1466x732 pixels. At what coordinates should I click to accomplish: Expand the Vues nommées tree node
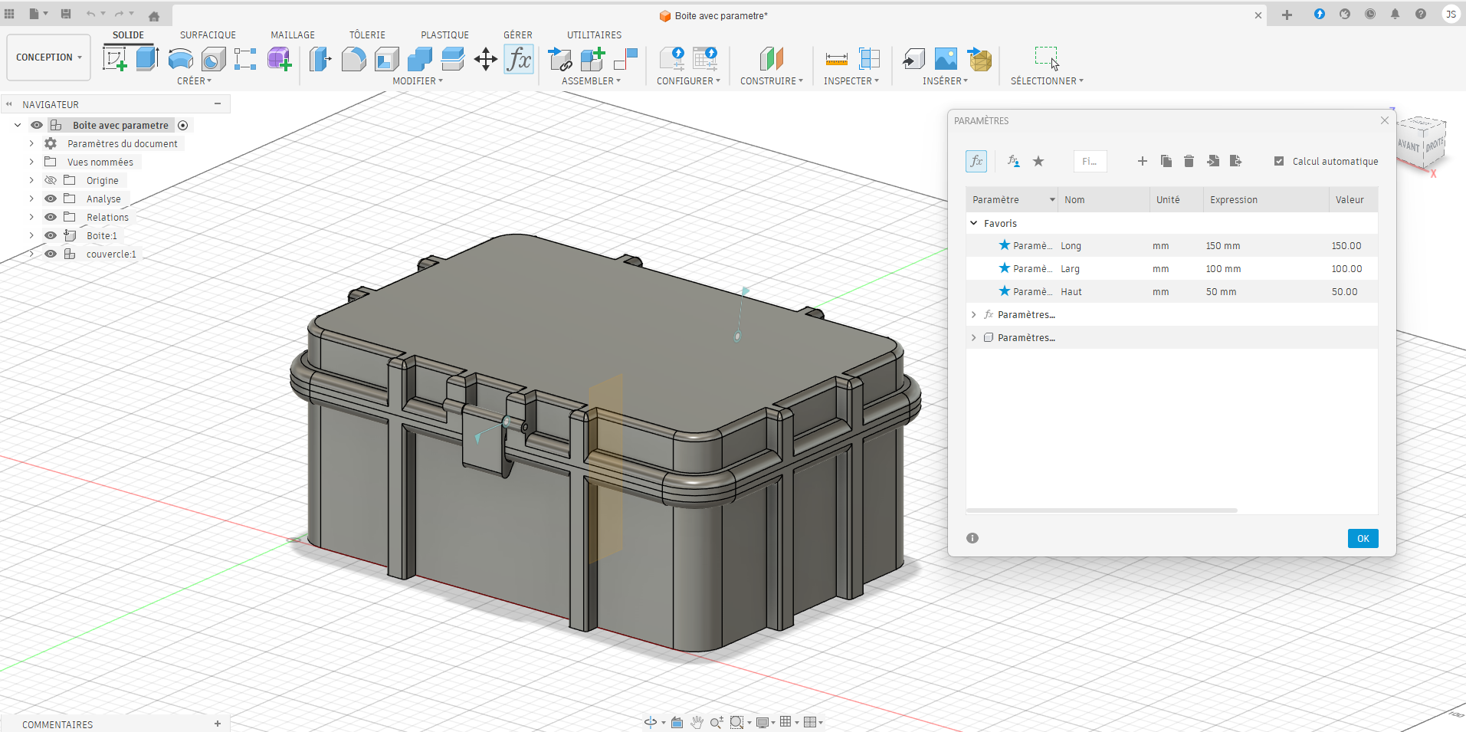click(31, 162)
